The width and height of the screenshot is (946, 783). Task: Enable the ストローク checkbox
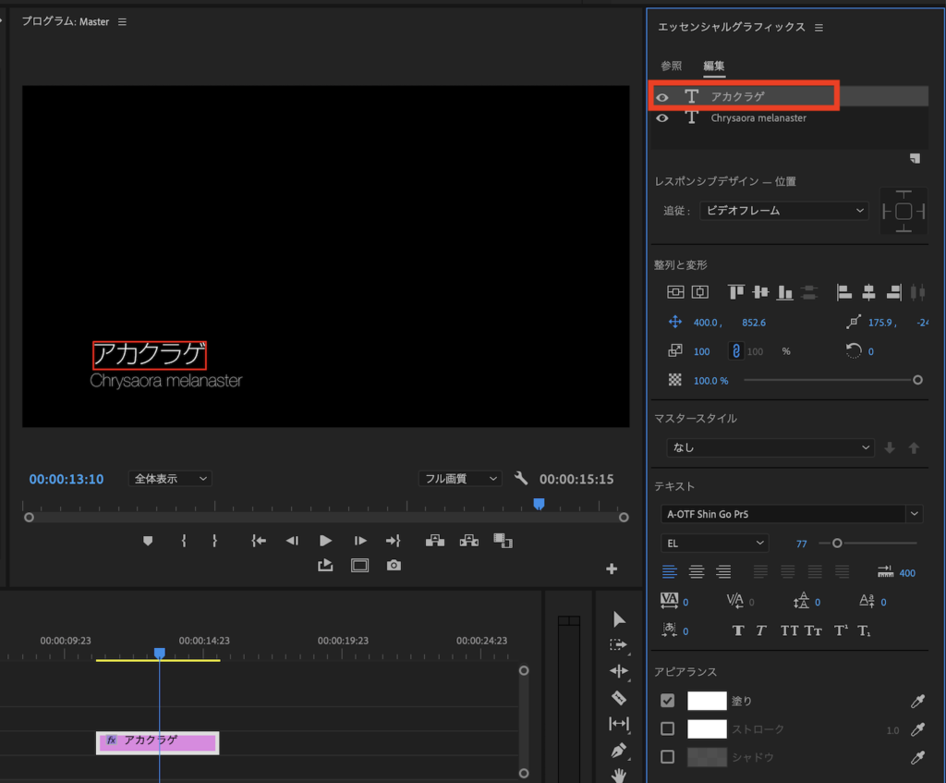667,729
